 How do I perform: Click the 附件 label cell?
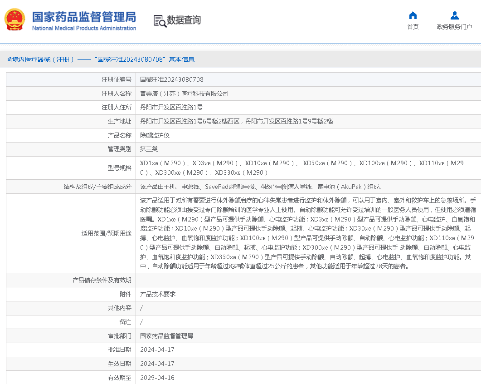click(x=71, y=294)
